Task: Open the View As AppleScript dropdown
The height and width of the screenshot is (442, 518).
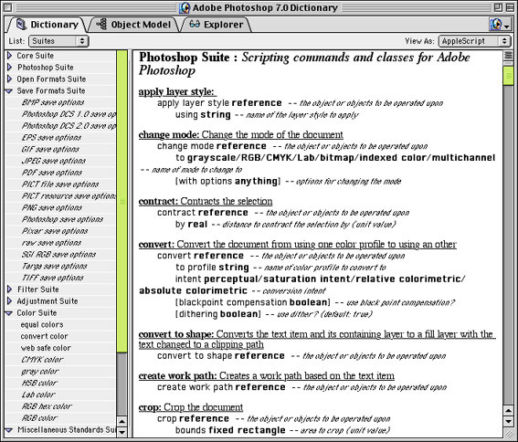Action: pos(475,41)
